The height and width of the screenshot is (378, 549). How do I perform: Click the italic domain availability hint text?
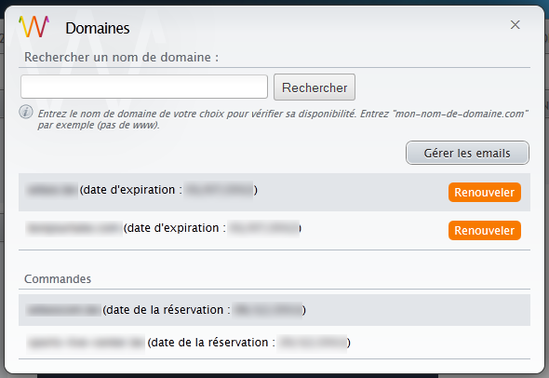(x=283, y=119)
